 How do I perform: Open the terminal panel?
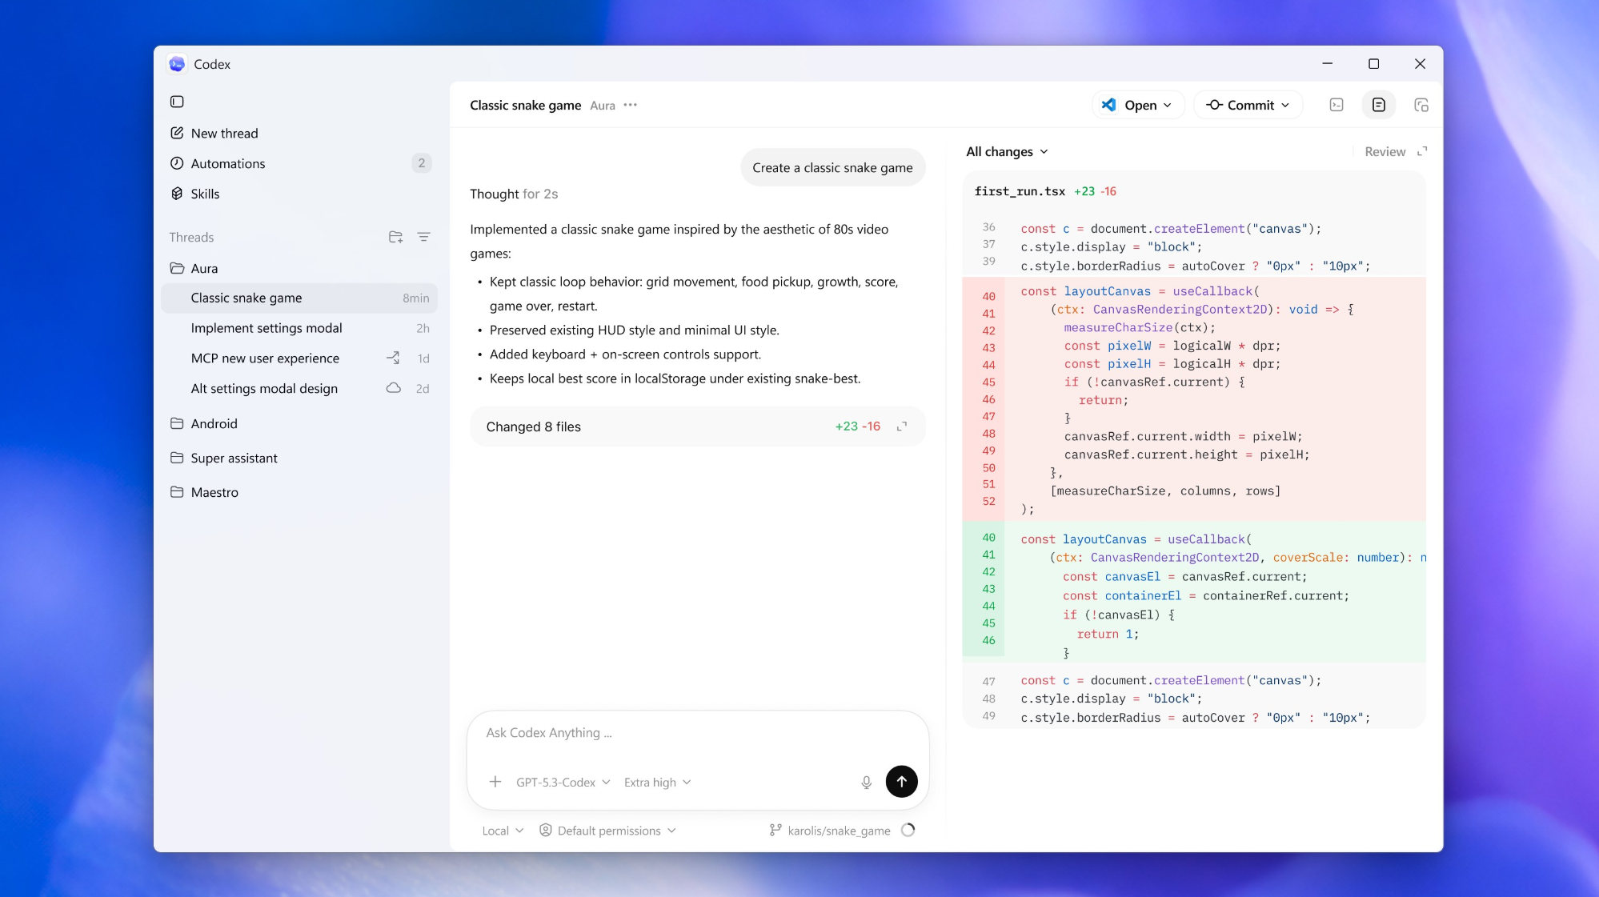pyautogui.click(x=1336, y=105)
